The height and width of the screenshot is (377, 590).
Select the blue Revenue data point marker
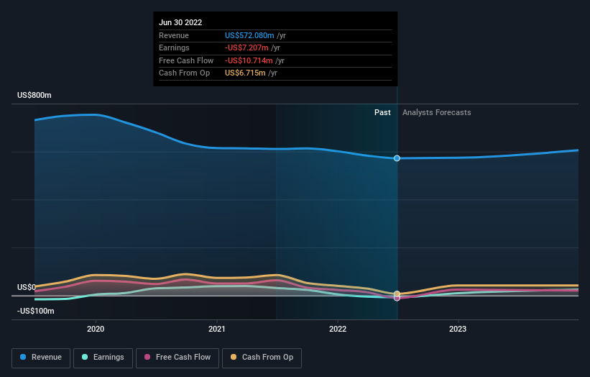click(x=397, y=158)
